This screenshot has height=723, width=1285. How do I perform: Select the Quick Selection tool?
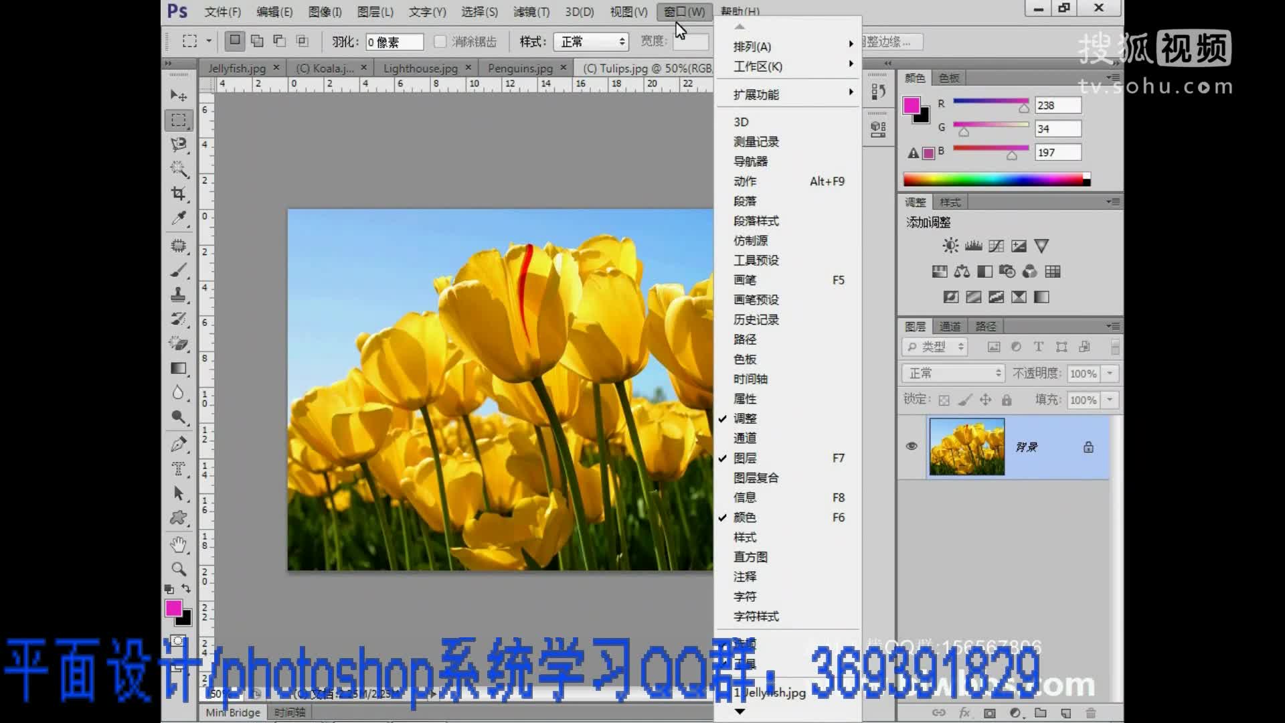tap(178, 169)
